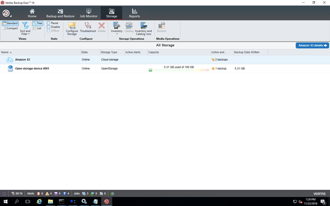Open the Backup Exec application button menu

click(x=6, y=13)
